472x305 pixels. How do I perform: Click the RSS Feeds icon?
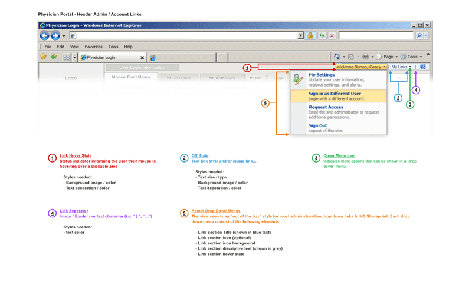click(351, 57)
